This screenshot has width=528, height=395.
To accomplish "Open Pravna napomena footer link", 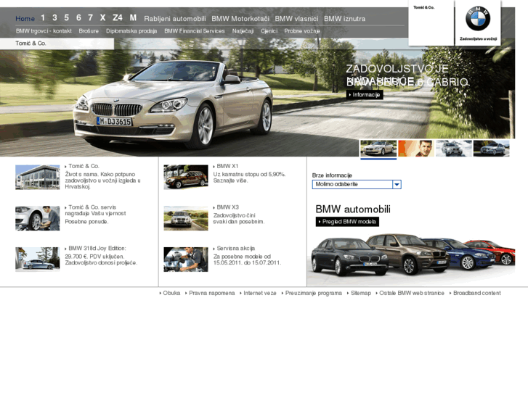I will [x=210, y=293].
